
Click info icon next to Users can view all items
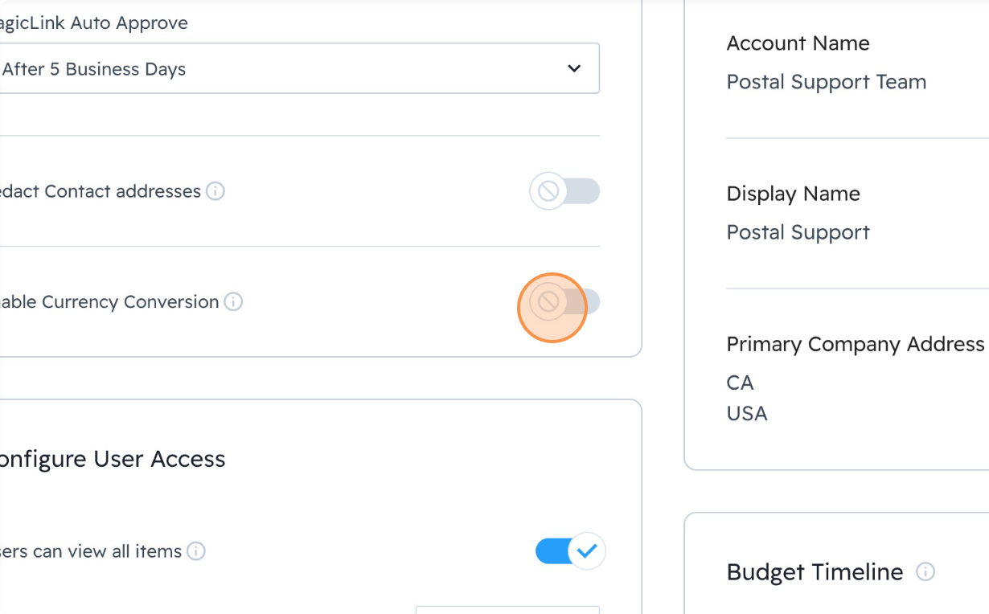click(196, 551)
